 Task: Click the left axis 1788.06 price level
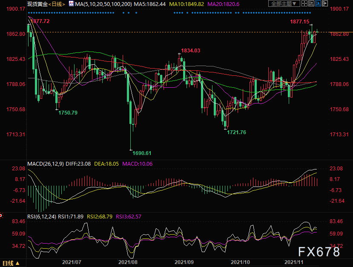pos(16,84)
